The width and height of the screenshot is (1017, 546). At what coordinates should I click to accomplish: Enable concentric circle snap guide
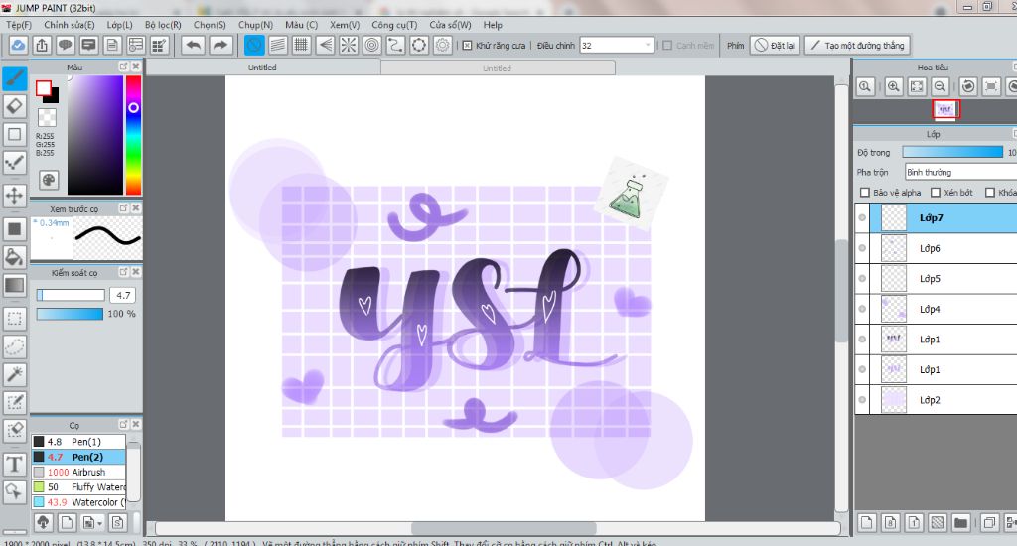coord(371,46)
